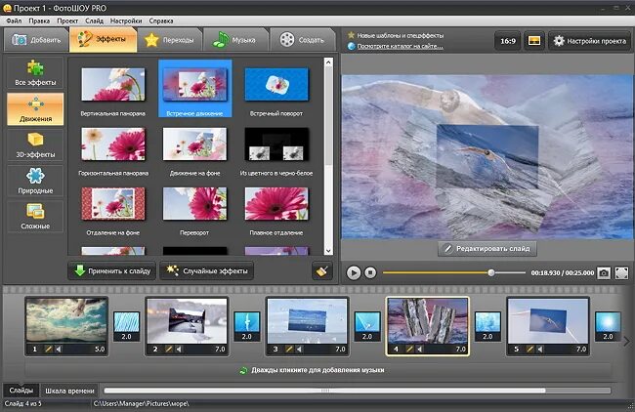Choose the Вертикальная панорама effect
Image resolution: width=635 pixels, height=412 pixels.
coord(113,89)
